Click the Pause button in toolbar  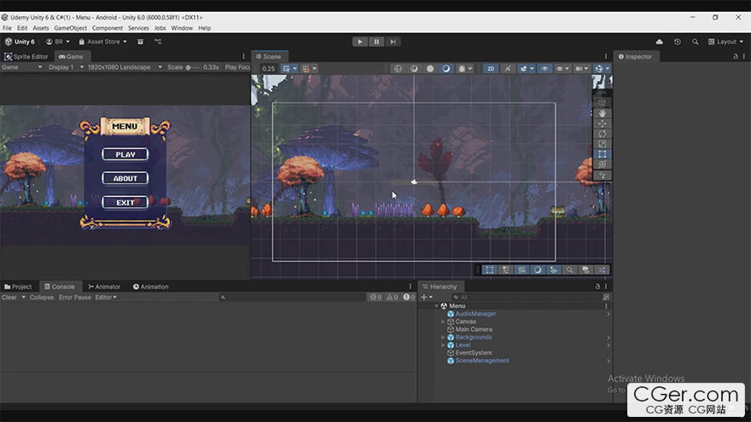376,42
